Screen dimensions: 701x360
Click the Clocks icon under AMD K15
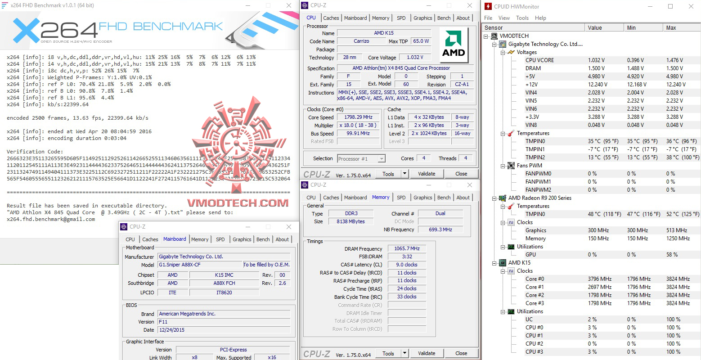511,271
